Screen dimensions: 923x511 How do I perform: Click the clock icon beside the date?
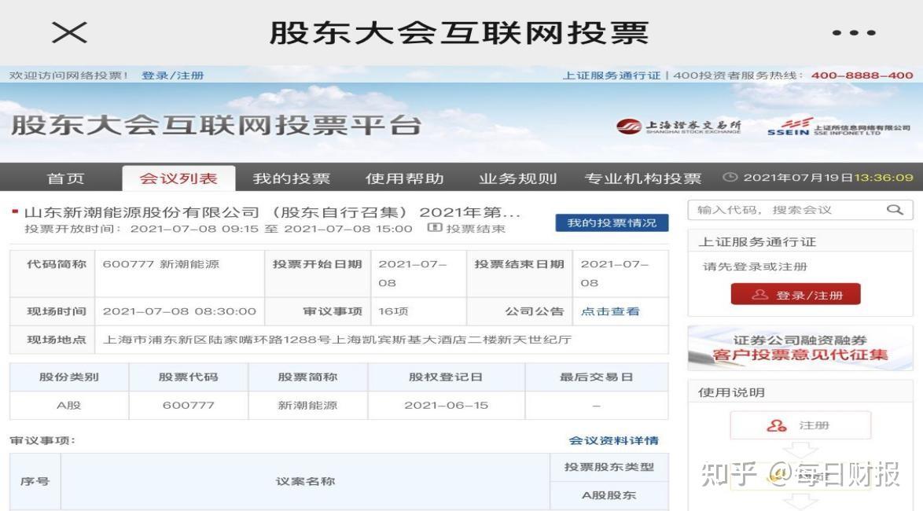[730, 177]
